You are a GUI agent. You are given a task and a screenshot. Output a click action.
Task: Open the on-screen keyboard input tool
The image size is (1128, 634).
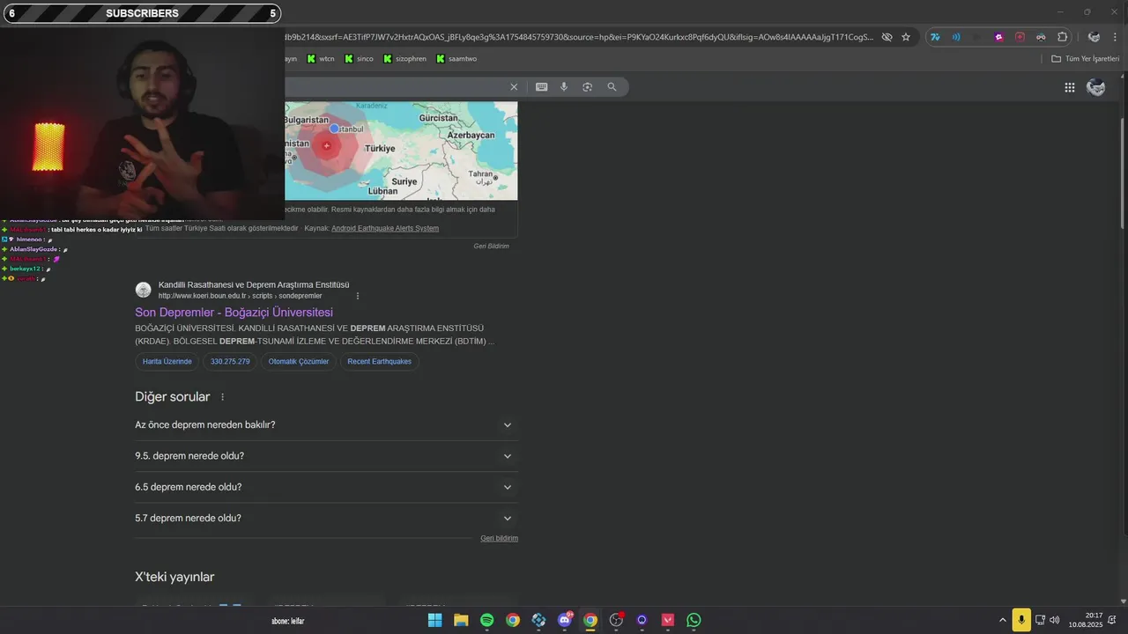click(541, 87)
